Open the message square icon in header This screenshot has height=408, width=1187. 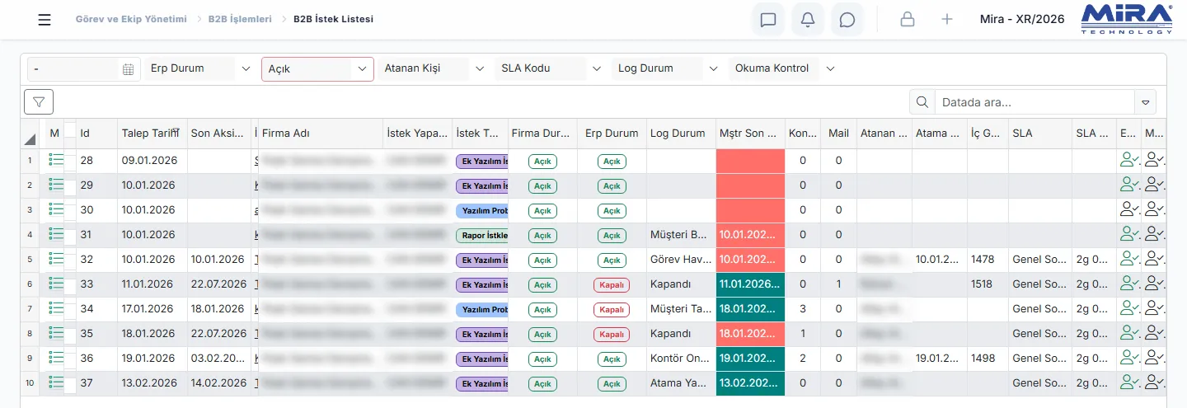[768, 20]
